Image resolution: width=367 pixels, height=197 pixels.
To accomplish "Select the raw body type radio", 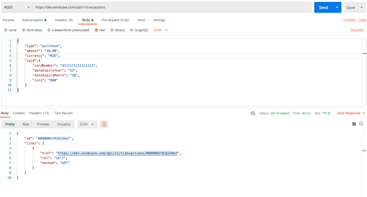I will pyautogui.click(x=97, y=30).
